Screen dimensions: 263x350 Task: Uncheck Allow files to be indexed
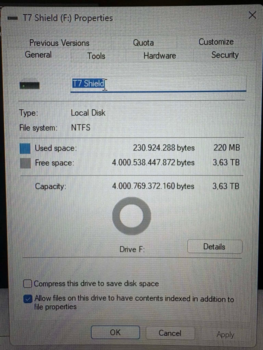pyautogui.click(x=28, y=299)
